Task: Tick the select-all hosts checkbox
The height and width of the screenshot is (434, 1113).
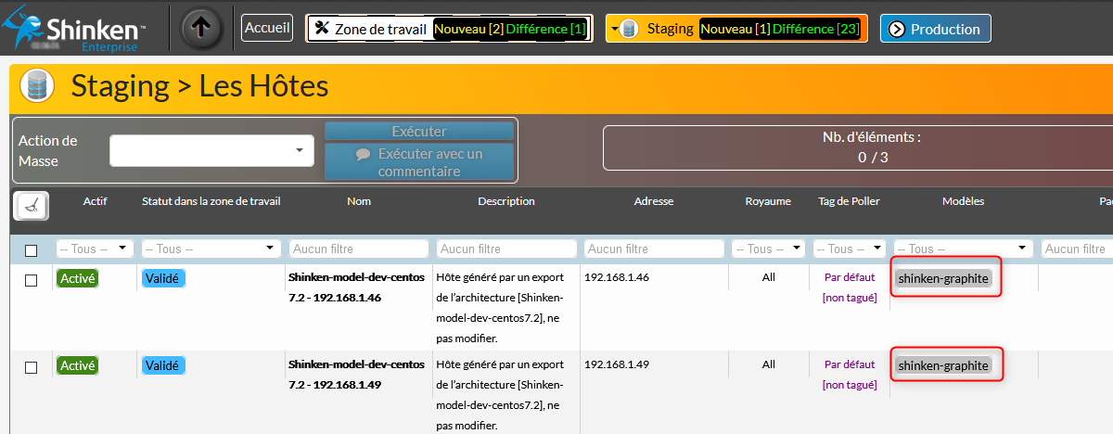Action: 32,250
